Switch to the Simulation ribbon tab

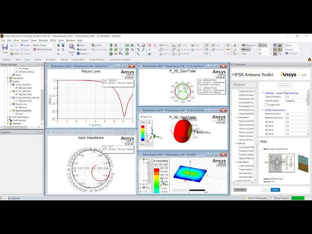point(51,59)
